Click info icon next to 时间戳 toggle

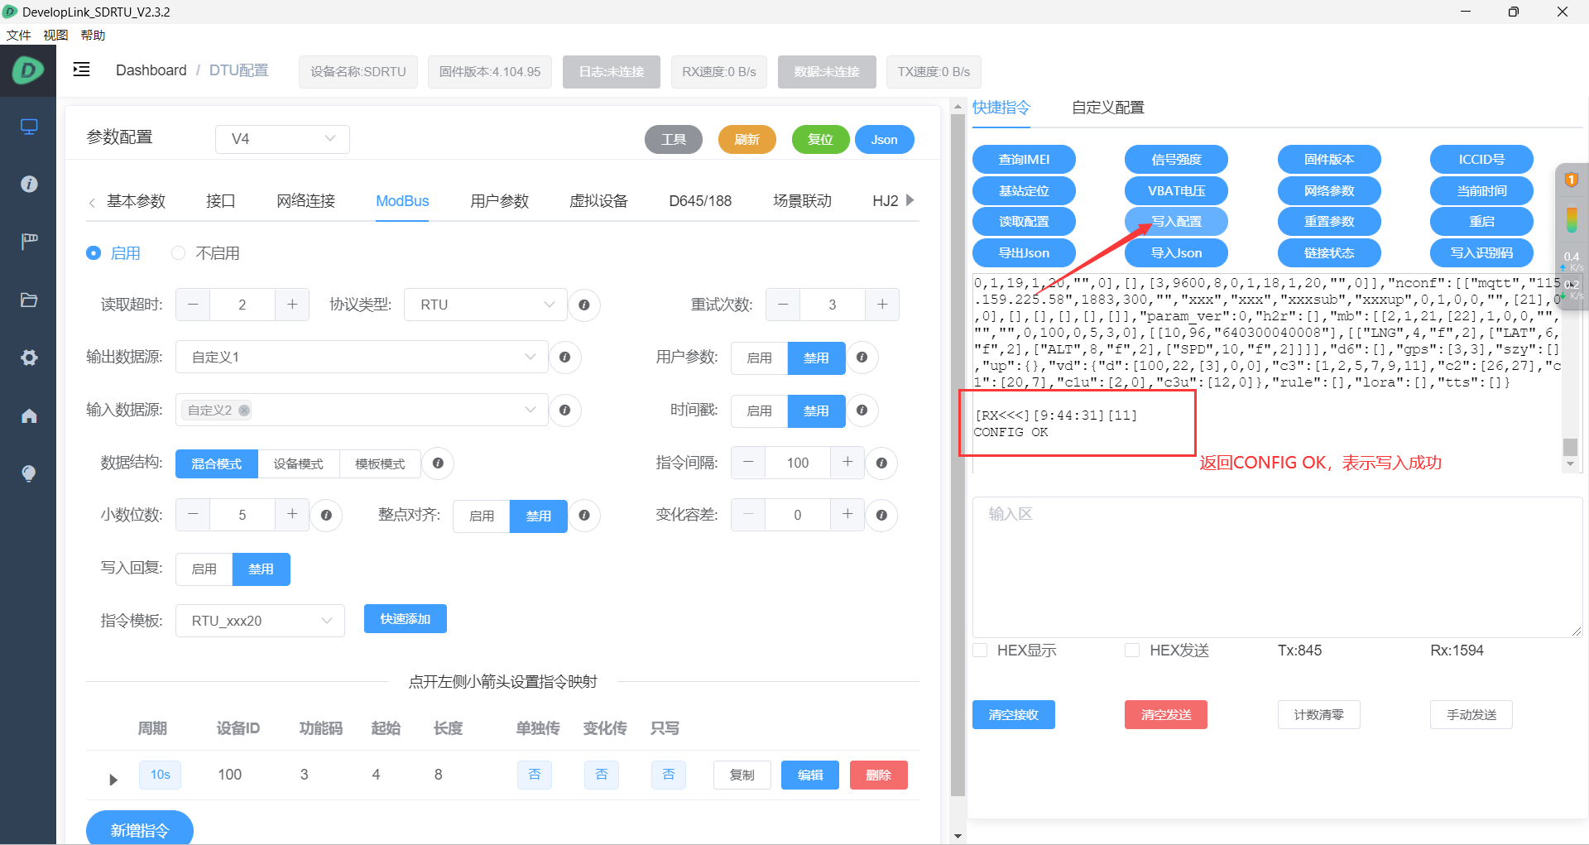point(862,410)
